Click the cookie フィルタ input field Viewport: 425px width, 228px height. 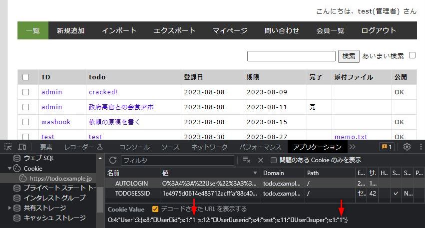[177, 160]
